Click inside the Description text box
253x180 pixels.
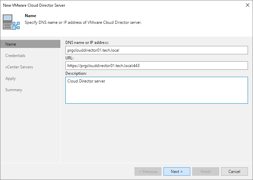coord(156,90)
